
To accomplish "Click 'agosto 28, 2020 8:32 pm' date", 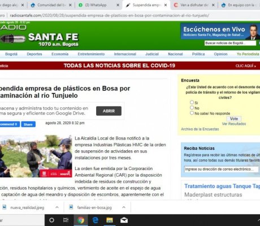I will [x=65, y=123].
